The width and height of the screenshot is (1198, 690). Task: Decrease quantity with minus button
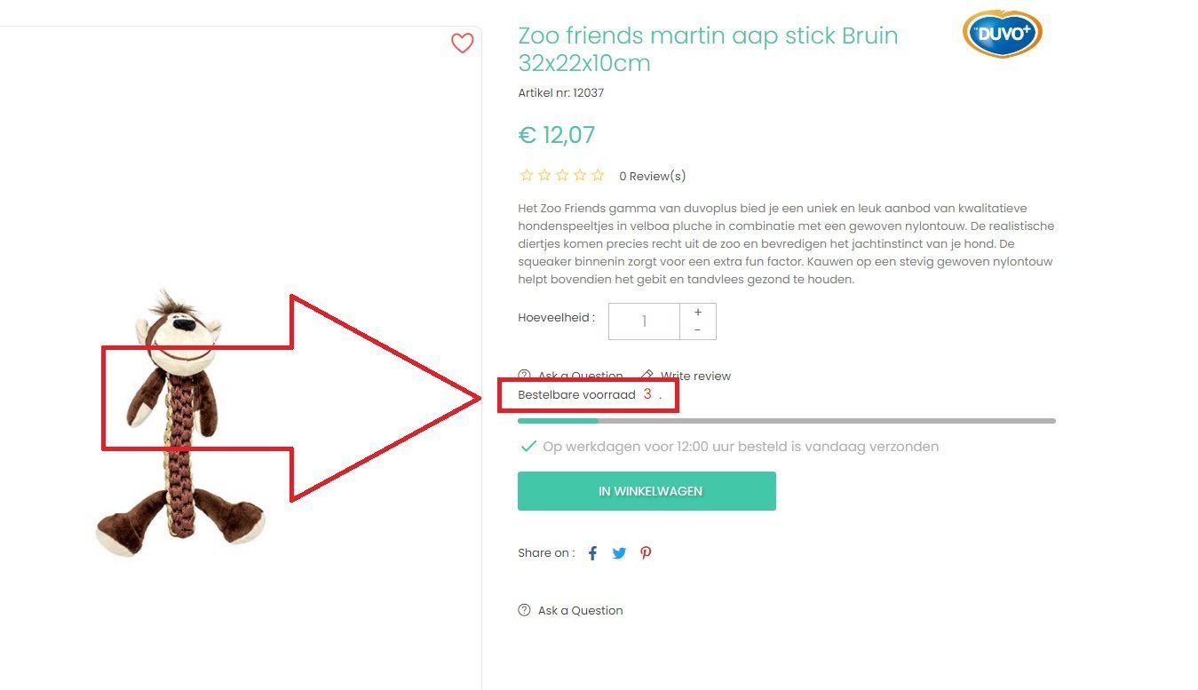(x=698, y=330)
